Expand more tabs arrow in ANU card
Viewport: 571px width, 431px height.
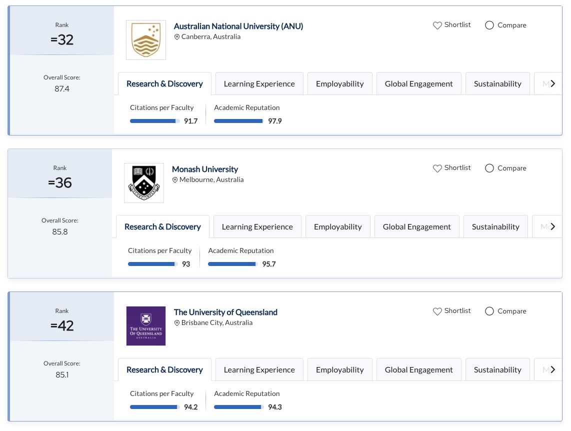[x=552, y=84]
